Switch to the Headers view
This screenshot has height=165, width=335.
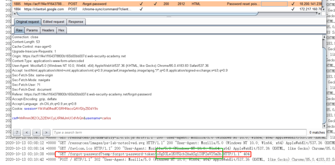click(x=48, y=30)
